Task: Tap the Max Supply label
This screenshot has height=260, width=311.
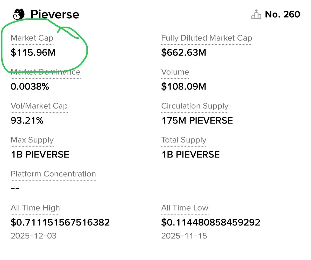Action: click(32, 140)
